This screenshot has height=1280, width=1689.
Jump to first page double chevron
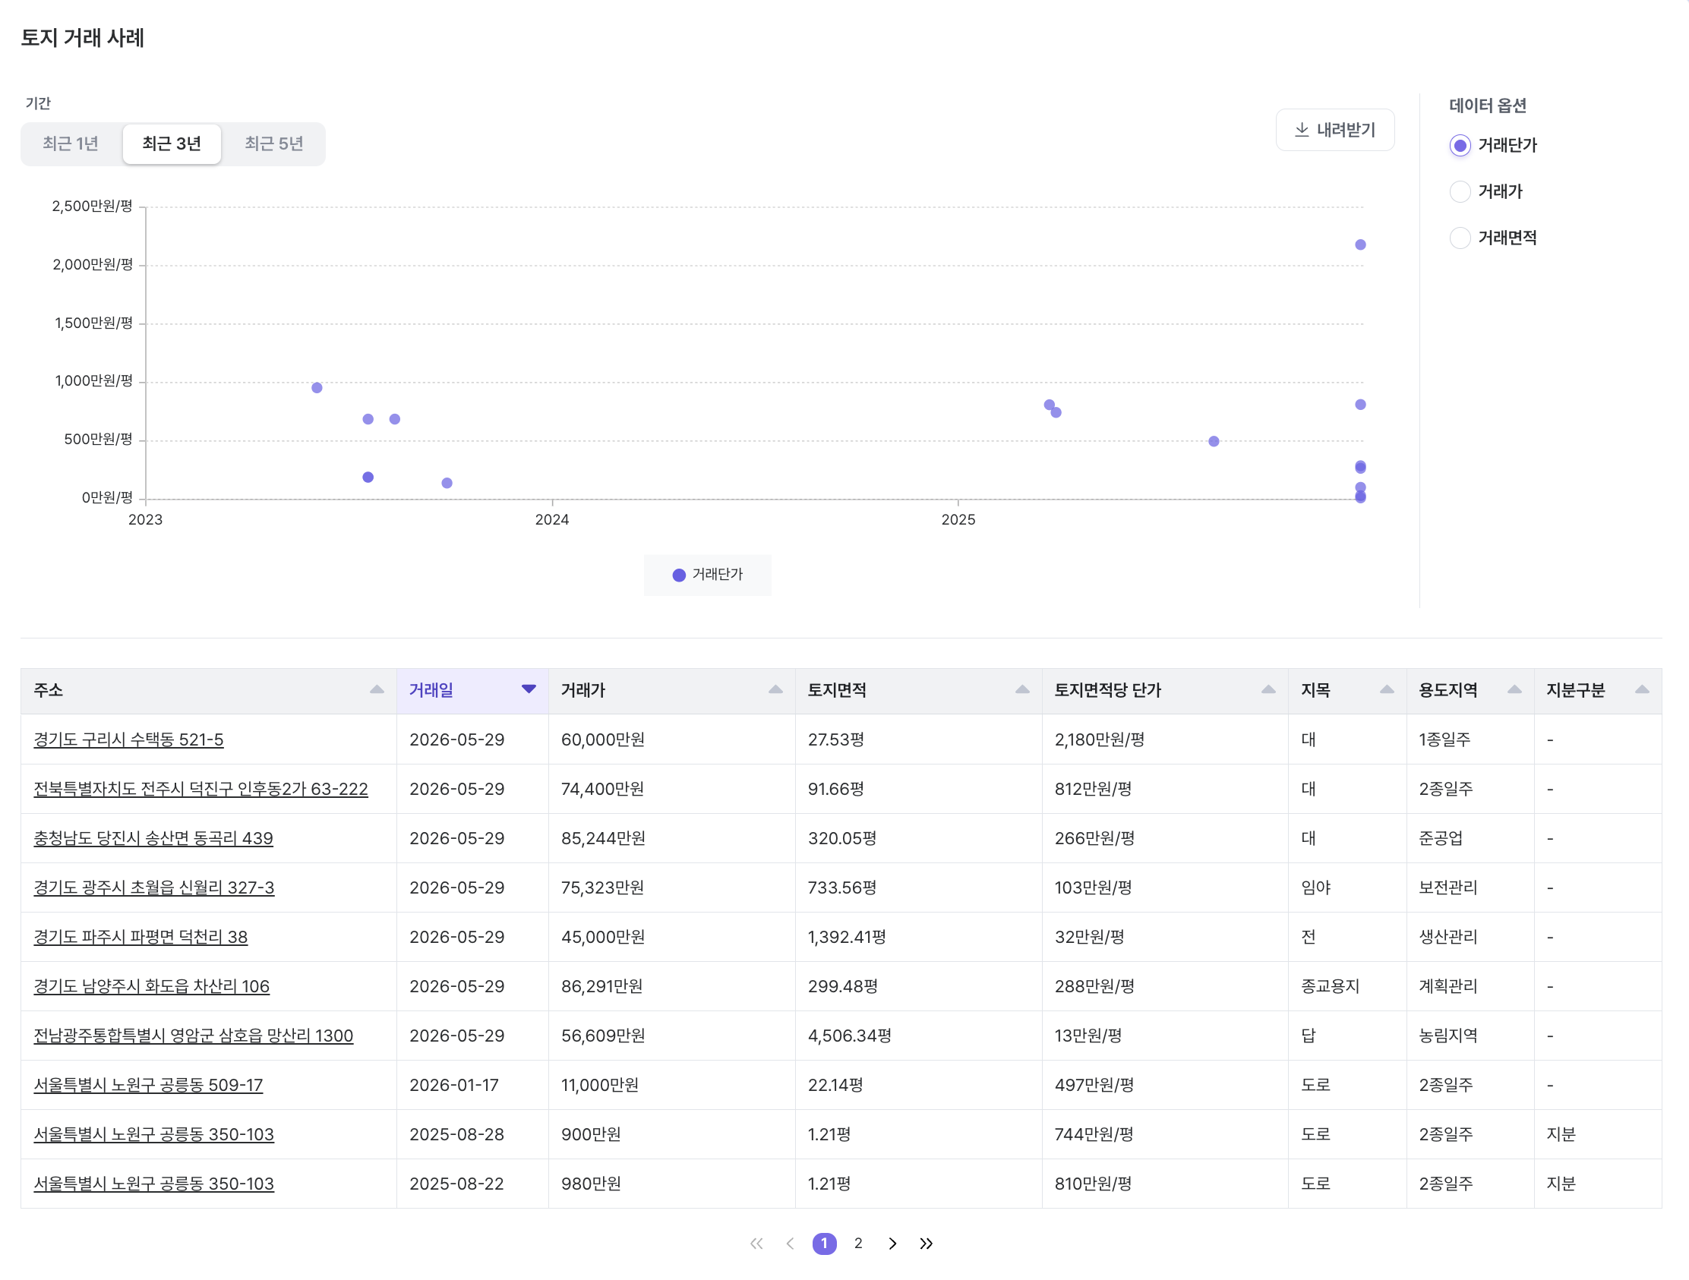click(x=756, y=1244)
